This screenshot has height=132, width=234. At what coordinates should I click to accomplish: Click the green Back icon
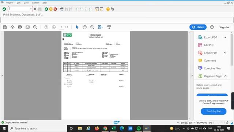[x=46, y=9]
